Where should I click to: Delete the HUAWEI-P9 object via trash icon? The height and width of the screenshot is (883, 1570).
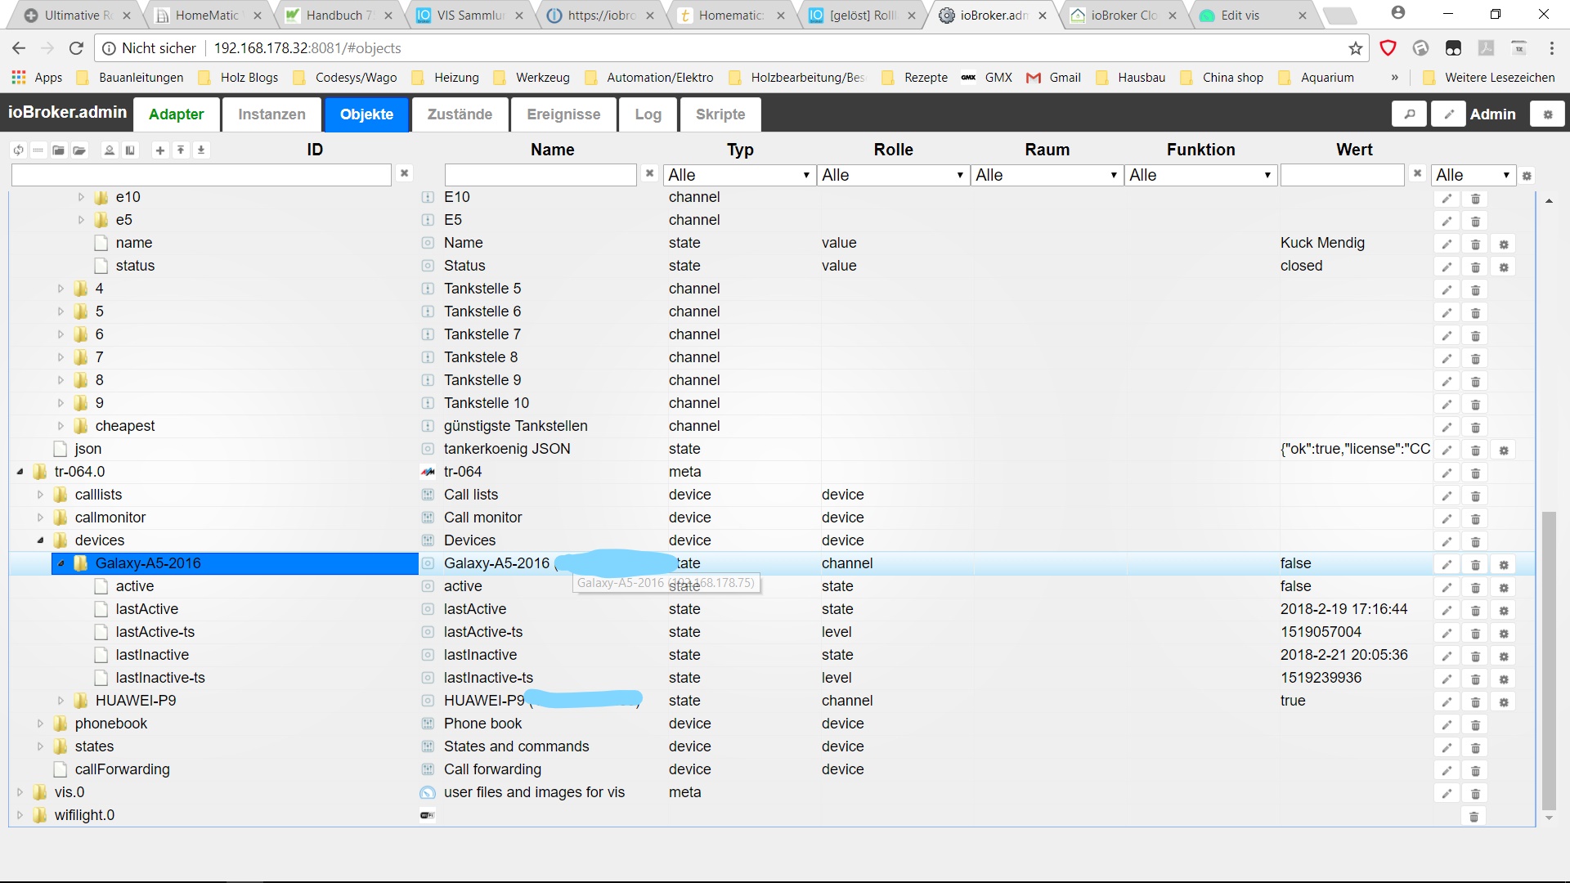click(x=1475, y=701)
